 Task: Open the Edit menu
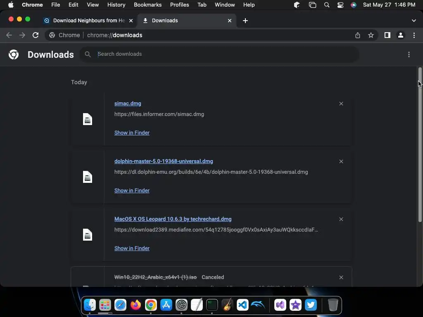click(73, 5)
